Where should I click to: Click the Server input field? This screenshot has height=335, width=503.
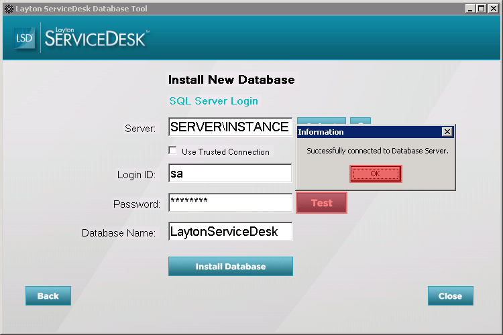pyautogui.click(x=230, y=127)
